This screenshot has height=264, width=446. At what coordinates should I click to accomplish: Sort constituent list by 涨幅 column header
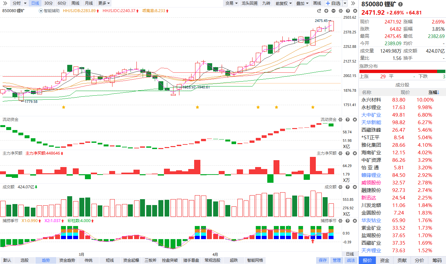(x=434, y=92)
